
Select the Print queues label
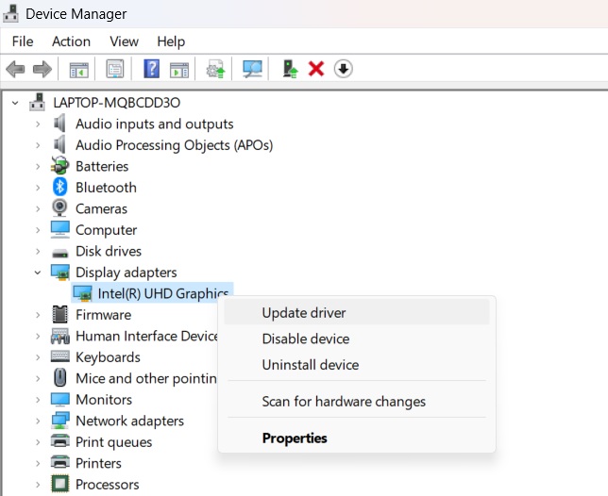[114, 442]
